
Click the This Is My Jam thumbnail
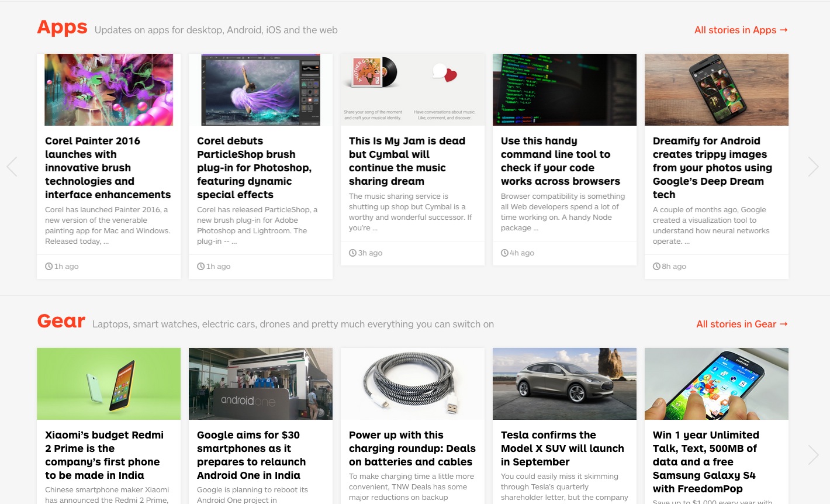pyautogui.click(x=413, y=90)
